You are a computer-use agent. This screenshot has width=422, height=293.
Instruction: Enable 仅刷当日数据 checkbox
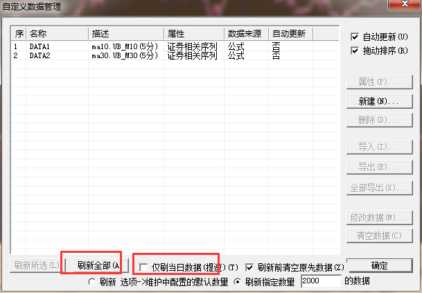point(143,267)
